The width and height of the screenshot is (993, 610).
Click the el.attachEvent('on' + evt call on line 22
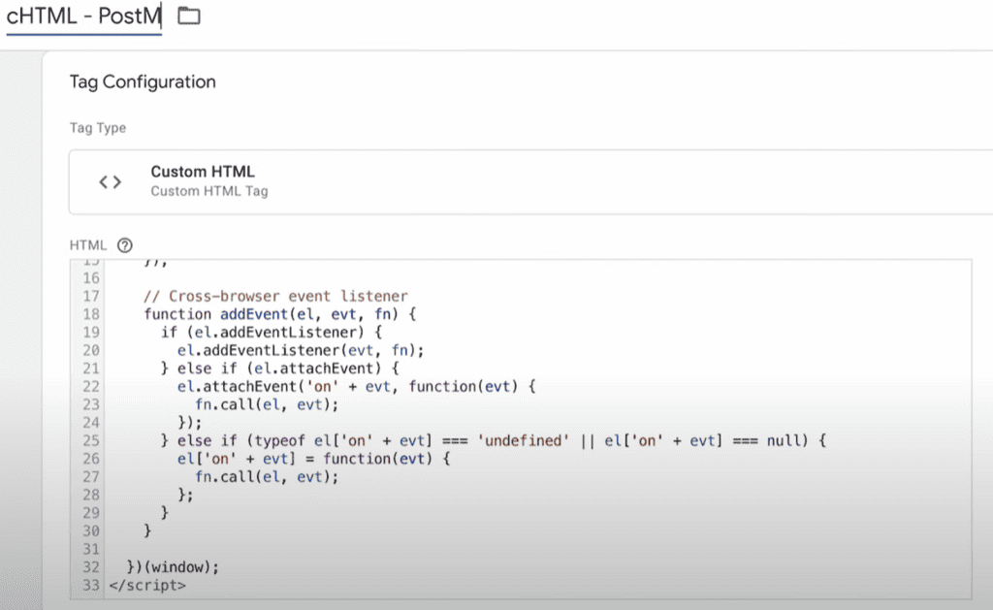[355, 386]
